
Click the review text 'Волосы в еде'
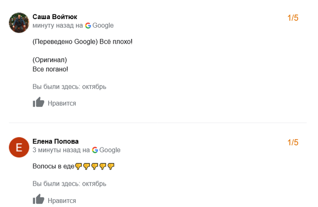click(x=53, y=167)
